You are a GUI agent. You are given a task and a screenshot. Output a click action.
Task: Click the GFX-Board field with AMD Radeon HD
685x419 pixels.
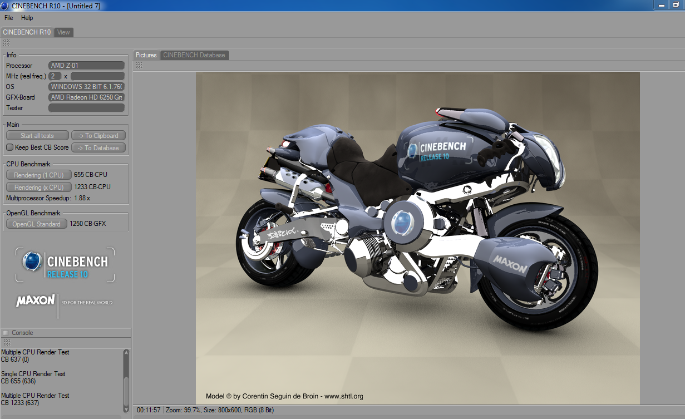pos(87,97)
